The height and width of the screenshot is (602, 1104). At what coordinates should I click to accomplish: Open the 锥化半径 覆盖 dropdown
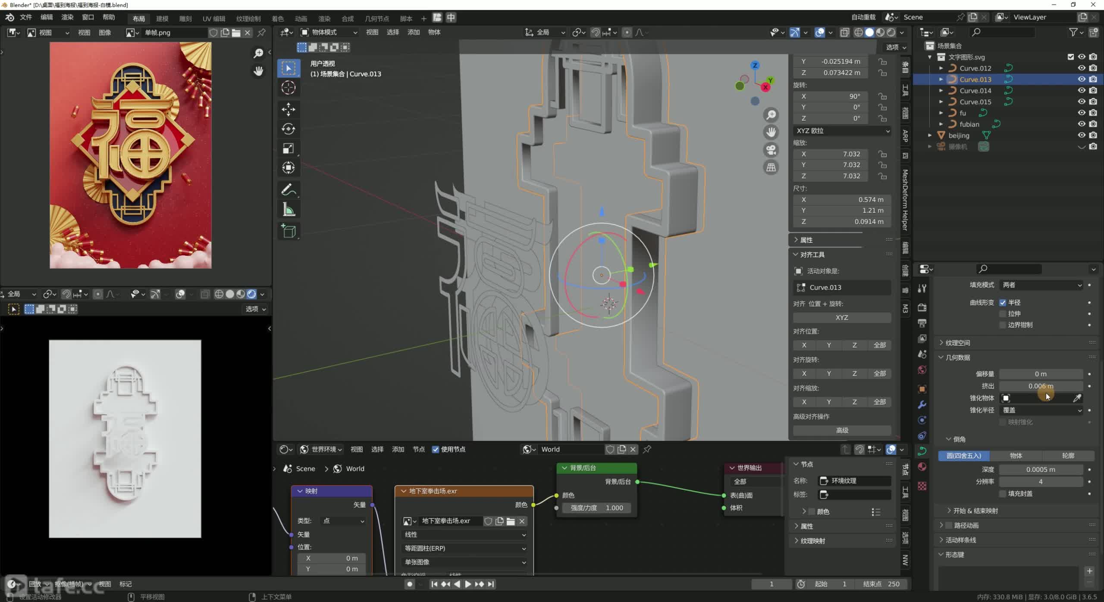(x=1041, y=410)
